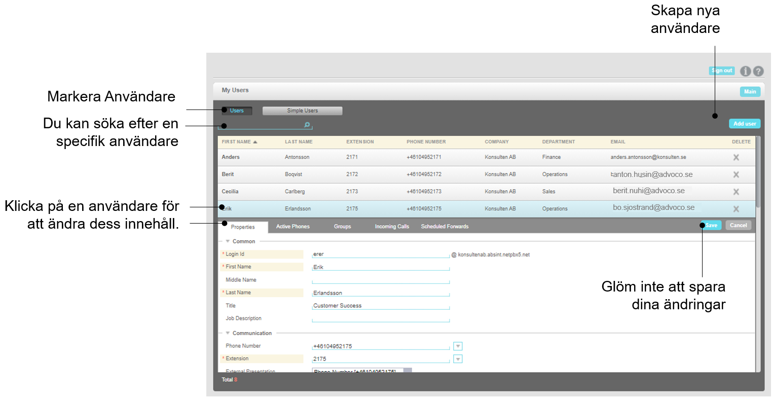Viewport: 772px width, 398px height.
Task: Open External Presentation combo box
Action: coord(362,371)
